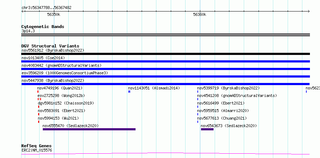Image resolution: width=320 pixels, height=158 pixels.
Task: Click the nsv6555470 purple variant bar
Action: 89,129
